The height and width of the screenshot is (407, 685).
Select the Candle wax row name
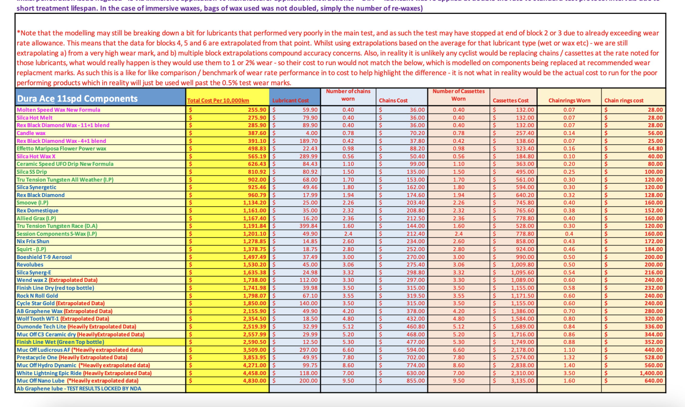pyautogui.click(x=31, y=133)
